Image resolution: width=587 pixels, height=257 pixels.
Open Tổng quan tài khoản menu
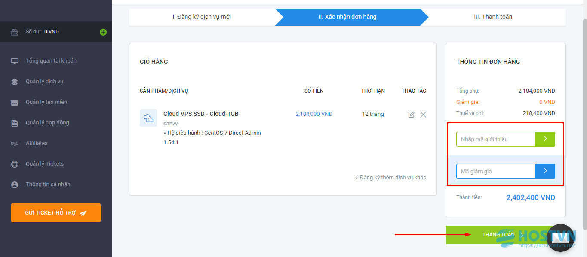coord(51,61)
